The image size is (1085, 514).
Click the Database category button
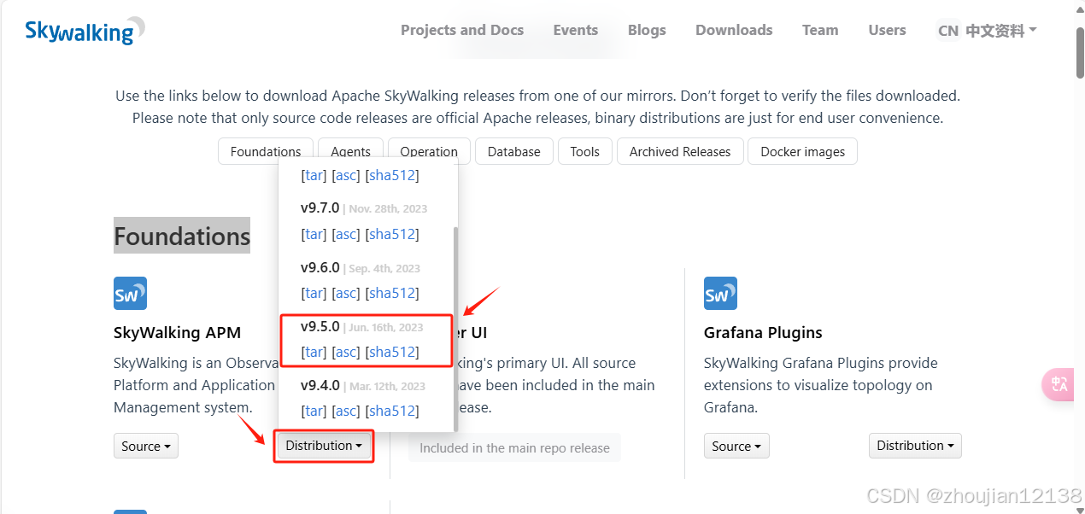point(514,151)
